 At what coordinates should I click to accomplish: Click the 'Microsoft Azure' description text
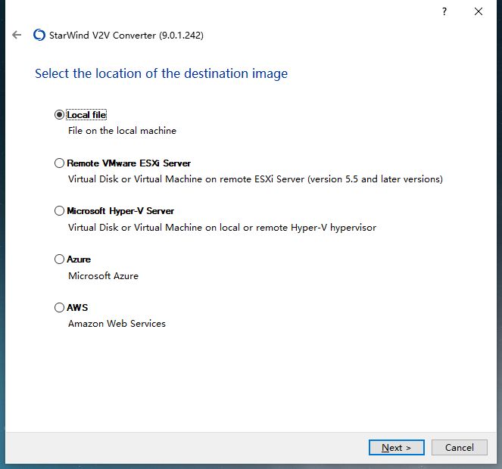point(103,276)
